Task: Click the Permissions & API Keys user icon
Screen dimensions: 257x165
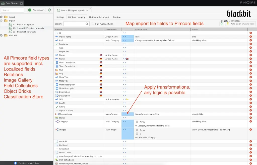Action: 15,163
